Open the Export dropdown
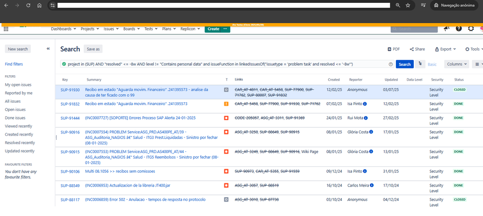483x216 pixels. tap(445, 49)
